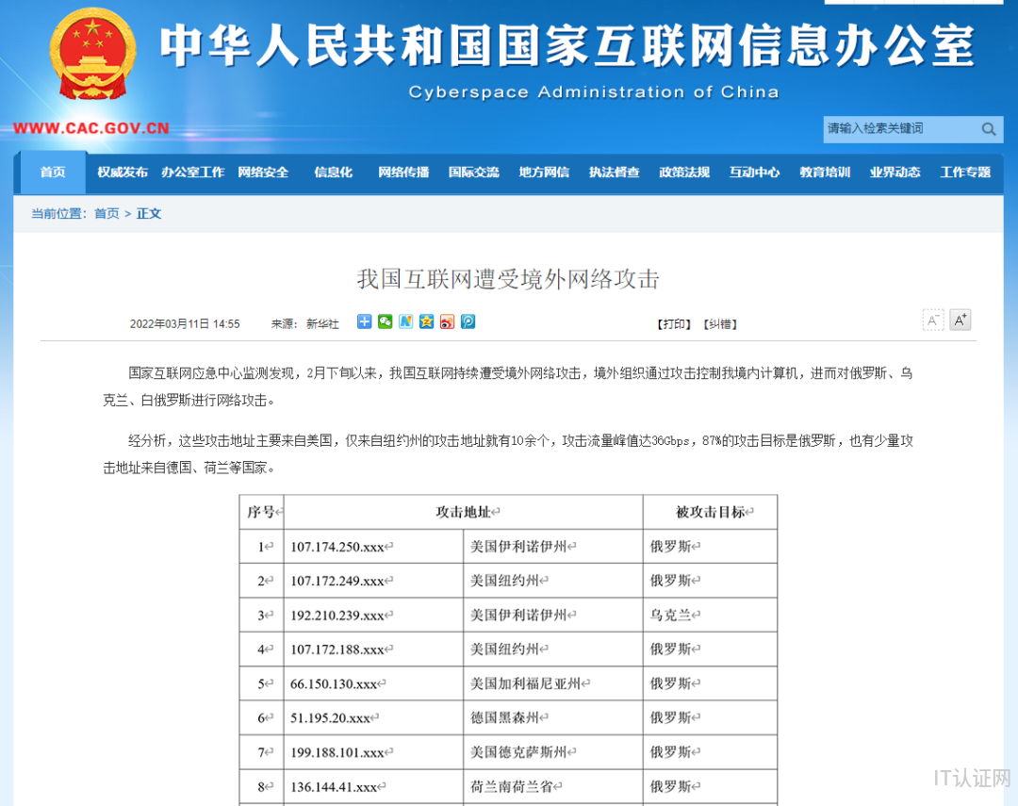Open the 网络安全 menu item
1018x806 pixels.
(x=263, y=173)
